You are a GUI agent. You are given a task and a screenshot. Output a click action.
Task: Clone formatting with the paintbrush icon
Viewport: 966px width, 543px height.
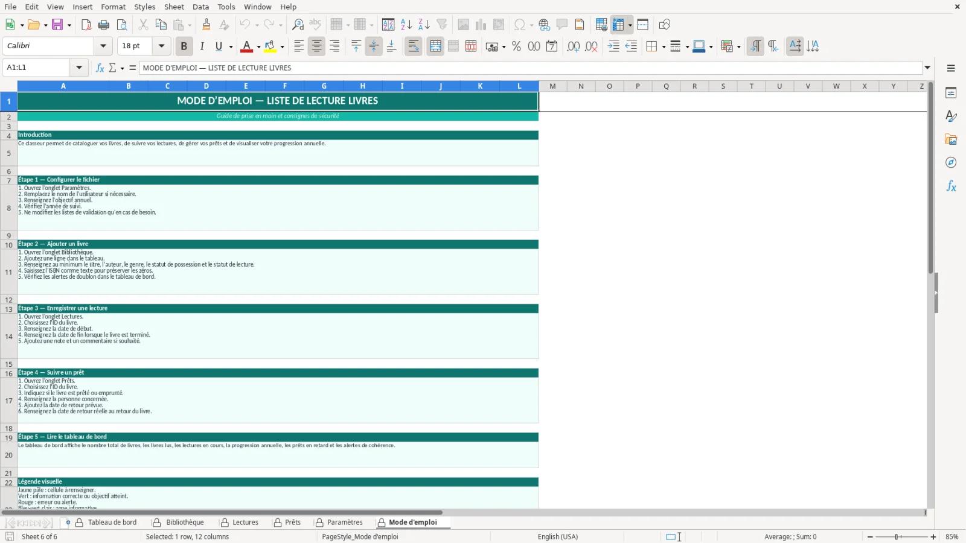206,25
